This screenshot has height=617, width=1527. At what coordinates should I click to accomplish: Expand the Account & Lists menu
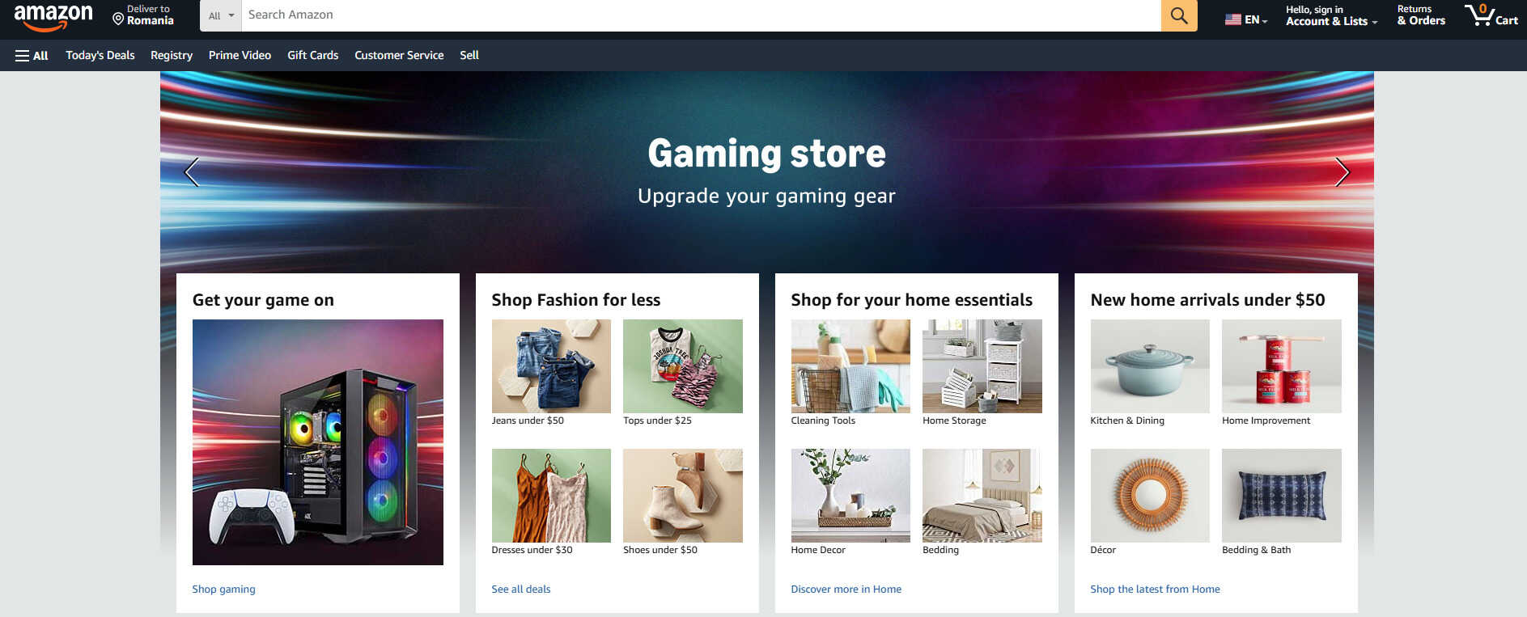[x=1331, y=15]
